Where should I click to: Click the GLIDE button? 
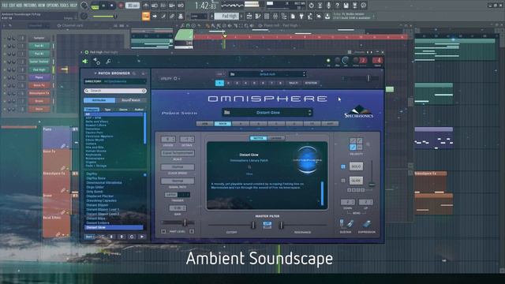point(356,181)
